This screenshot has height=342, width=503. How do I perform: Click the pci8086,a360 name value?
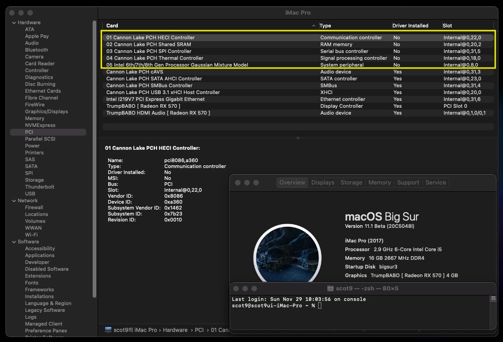[x=181, y=160]
